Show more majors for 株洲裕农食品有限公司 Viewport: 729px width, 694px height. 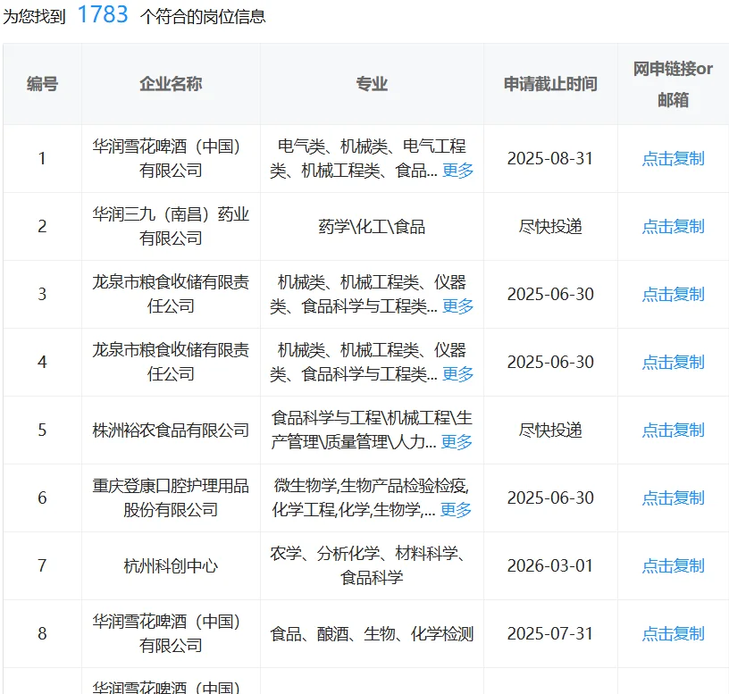(x=457, y=442)
